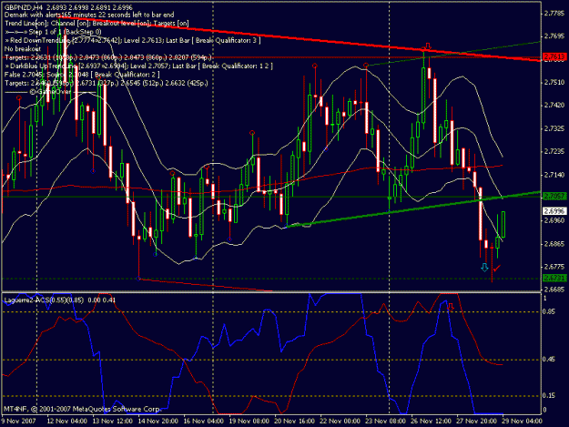Click the 0.15 indicator level label
The image size is (569, 427).
tap(549, 395)
